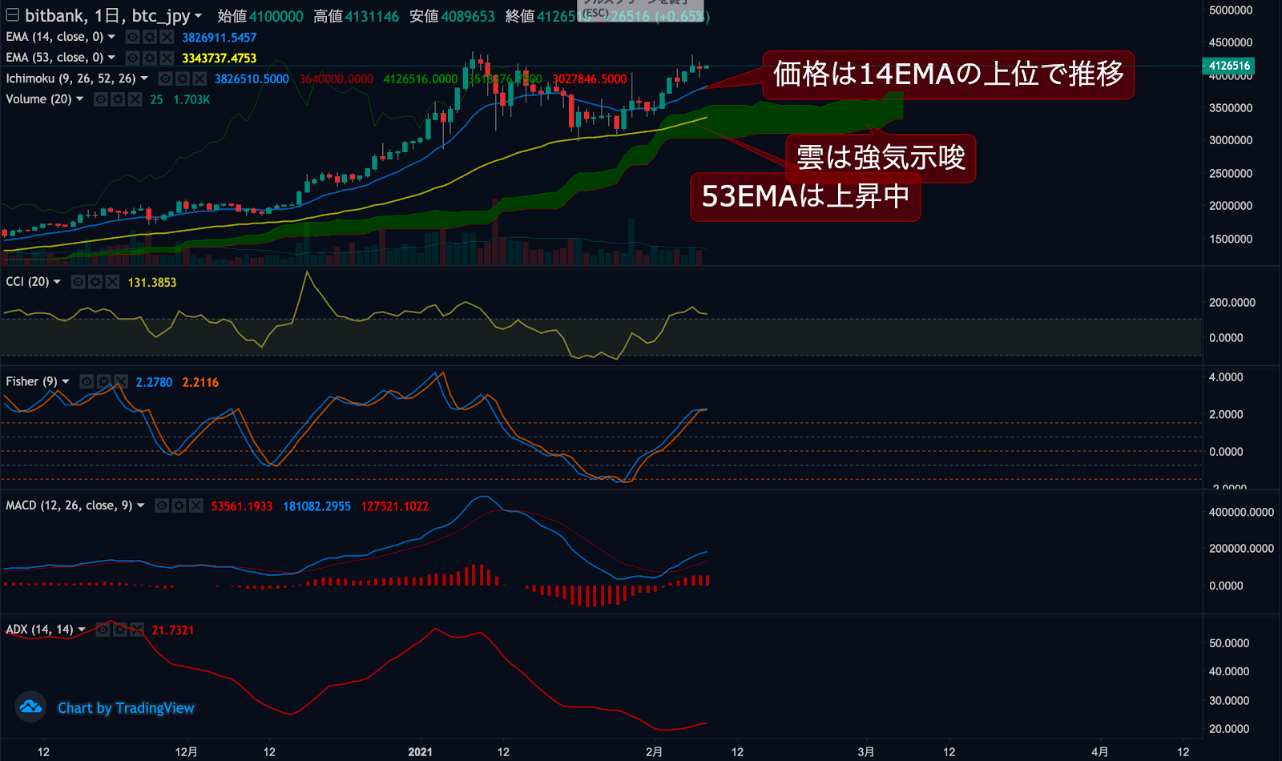Toggle visibility of the CCI indicator

(78, 281)
